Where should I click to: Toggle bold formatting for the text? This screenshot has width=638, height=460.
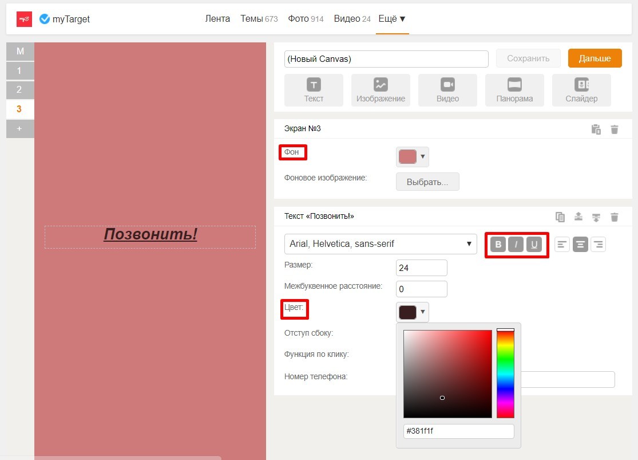pyautogui.click(x=498, y=245)
